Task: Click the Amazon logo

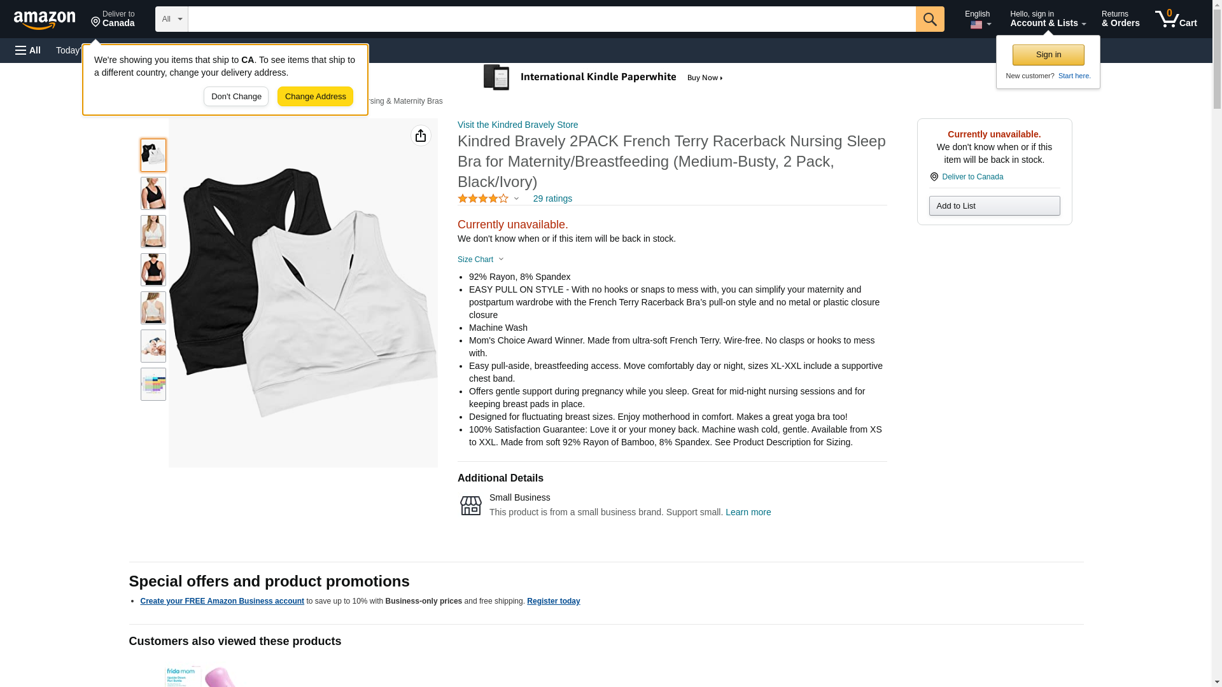Action: 45,20
